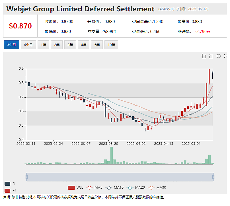Click the 2025-02-24 x-axis label
230x206 pixels.
click(x=54, y=143)
